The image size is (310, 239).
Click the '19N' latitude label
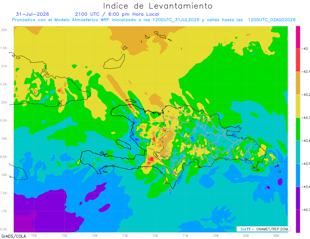(4, 139)
